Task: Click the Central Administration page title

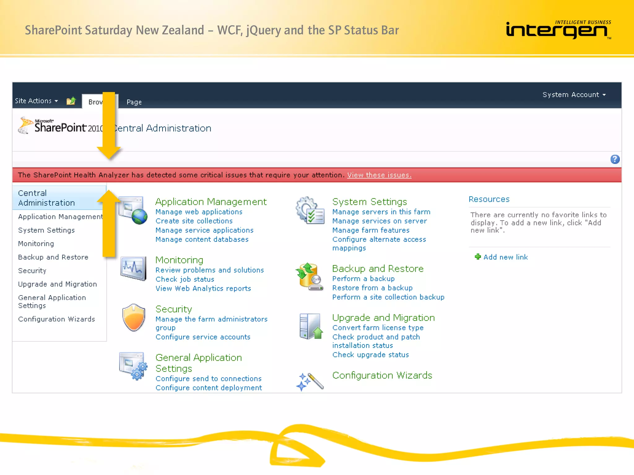Action: [162, 128]
